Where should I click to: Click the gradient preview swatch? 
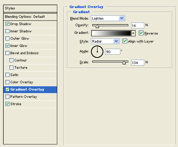111,33
